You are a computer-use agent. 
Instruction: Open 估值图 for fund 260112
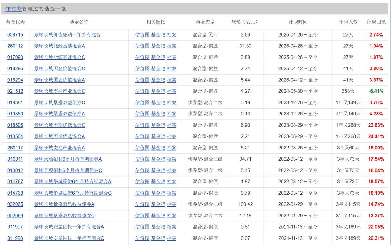pyautogui.click(x=142, y=46)
